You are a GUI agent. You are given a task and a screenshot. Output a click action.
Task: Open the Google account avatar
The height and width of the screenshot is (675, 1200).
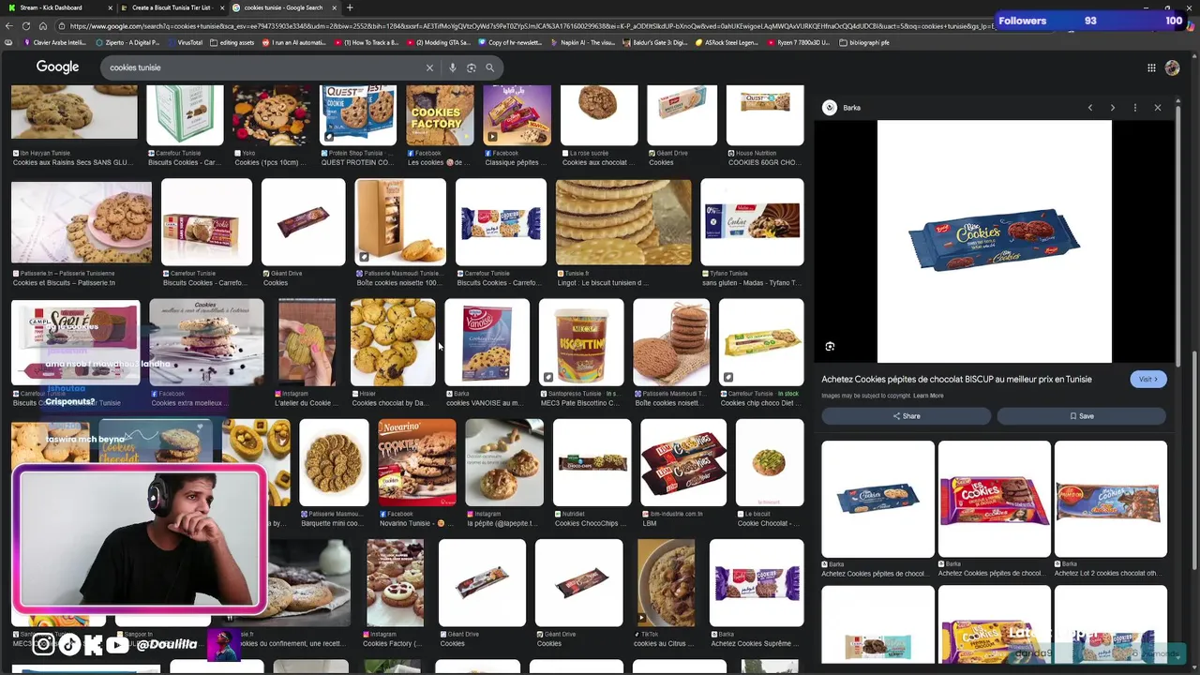(x=1172, y=67)
